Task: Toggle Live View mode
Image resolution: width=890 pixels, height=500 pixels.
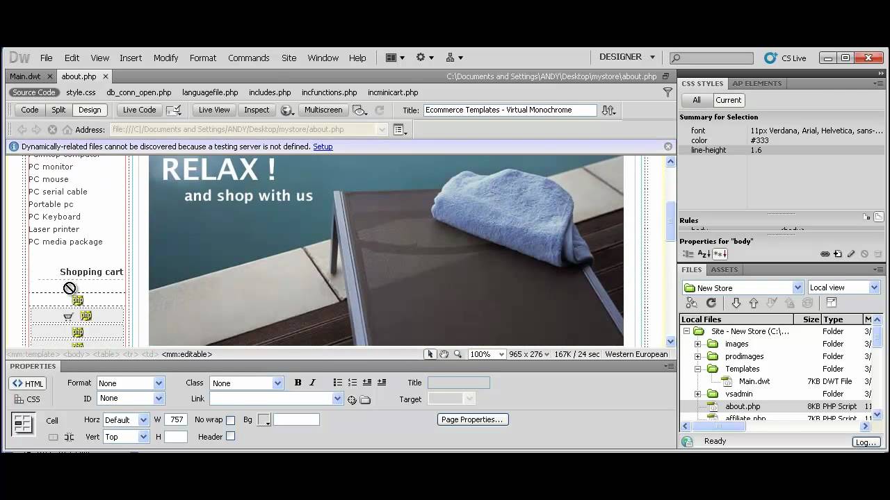Action: pos(213,110)
